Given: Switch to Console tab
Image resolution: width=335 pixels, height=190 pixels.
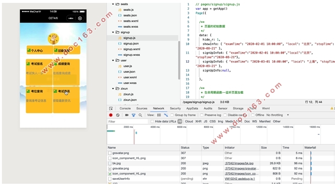Looking at the screenshot, I should point(125,109).
